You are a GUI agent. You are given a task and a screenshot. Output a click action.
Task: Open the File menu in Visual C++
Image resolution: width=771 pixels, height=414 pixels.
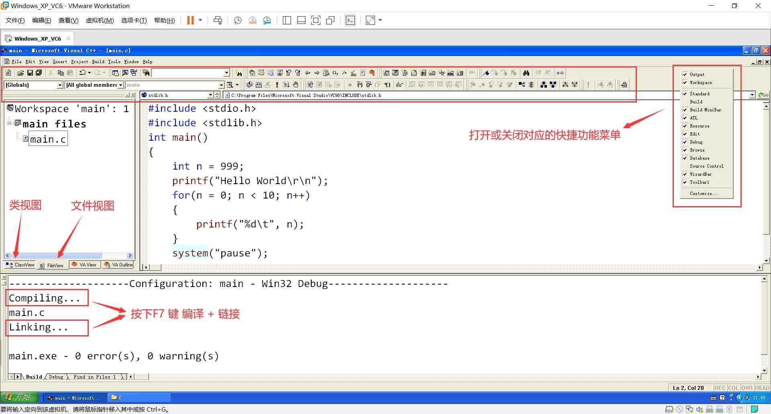click(x=16, y=61)
